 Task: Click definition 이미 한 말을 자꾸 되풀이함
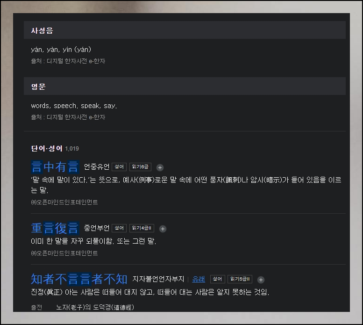[93, 241]
